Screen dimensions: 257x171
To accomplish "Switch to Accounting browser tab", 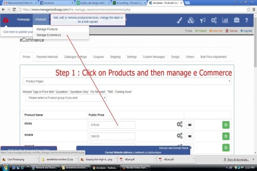I will (x=129, y=3).
